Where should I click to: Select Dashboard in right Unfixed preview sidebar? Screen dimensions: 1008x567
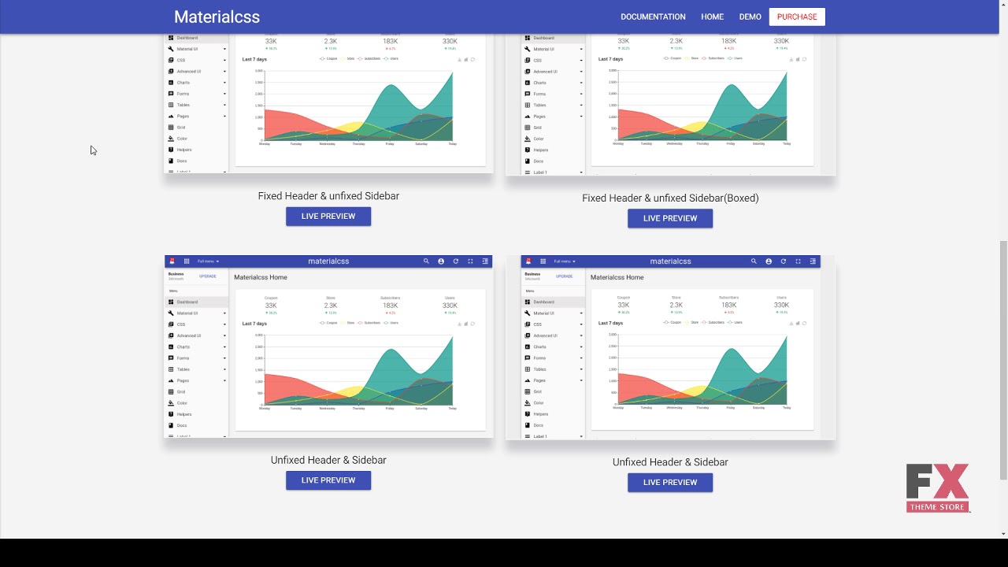[x=553, y=302]
